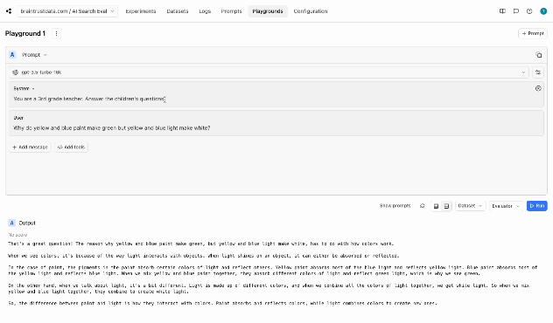Switch to the second layout view toggle
This screenshot has width=553, height=323.
[x=446, y=206]
